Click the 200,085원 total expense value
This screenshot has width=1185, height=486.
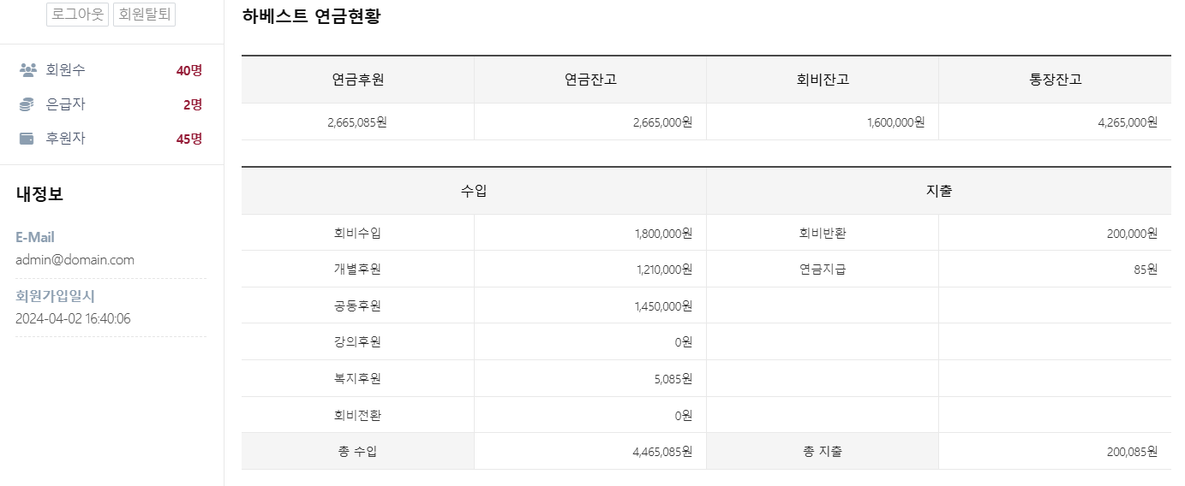[x=1131, y=451]
